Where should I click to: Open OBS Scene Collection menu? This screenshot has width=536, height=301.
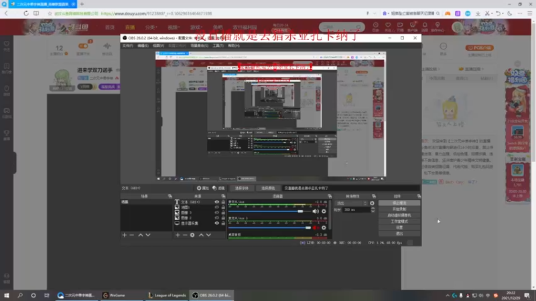199,45
